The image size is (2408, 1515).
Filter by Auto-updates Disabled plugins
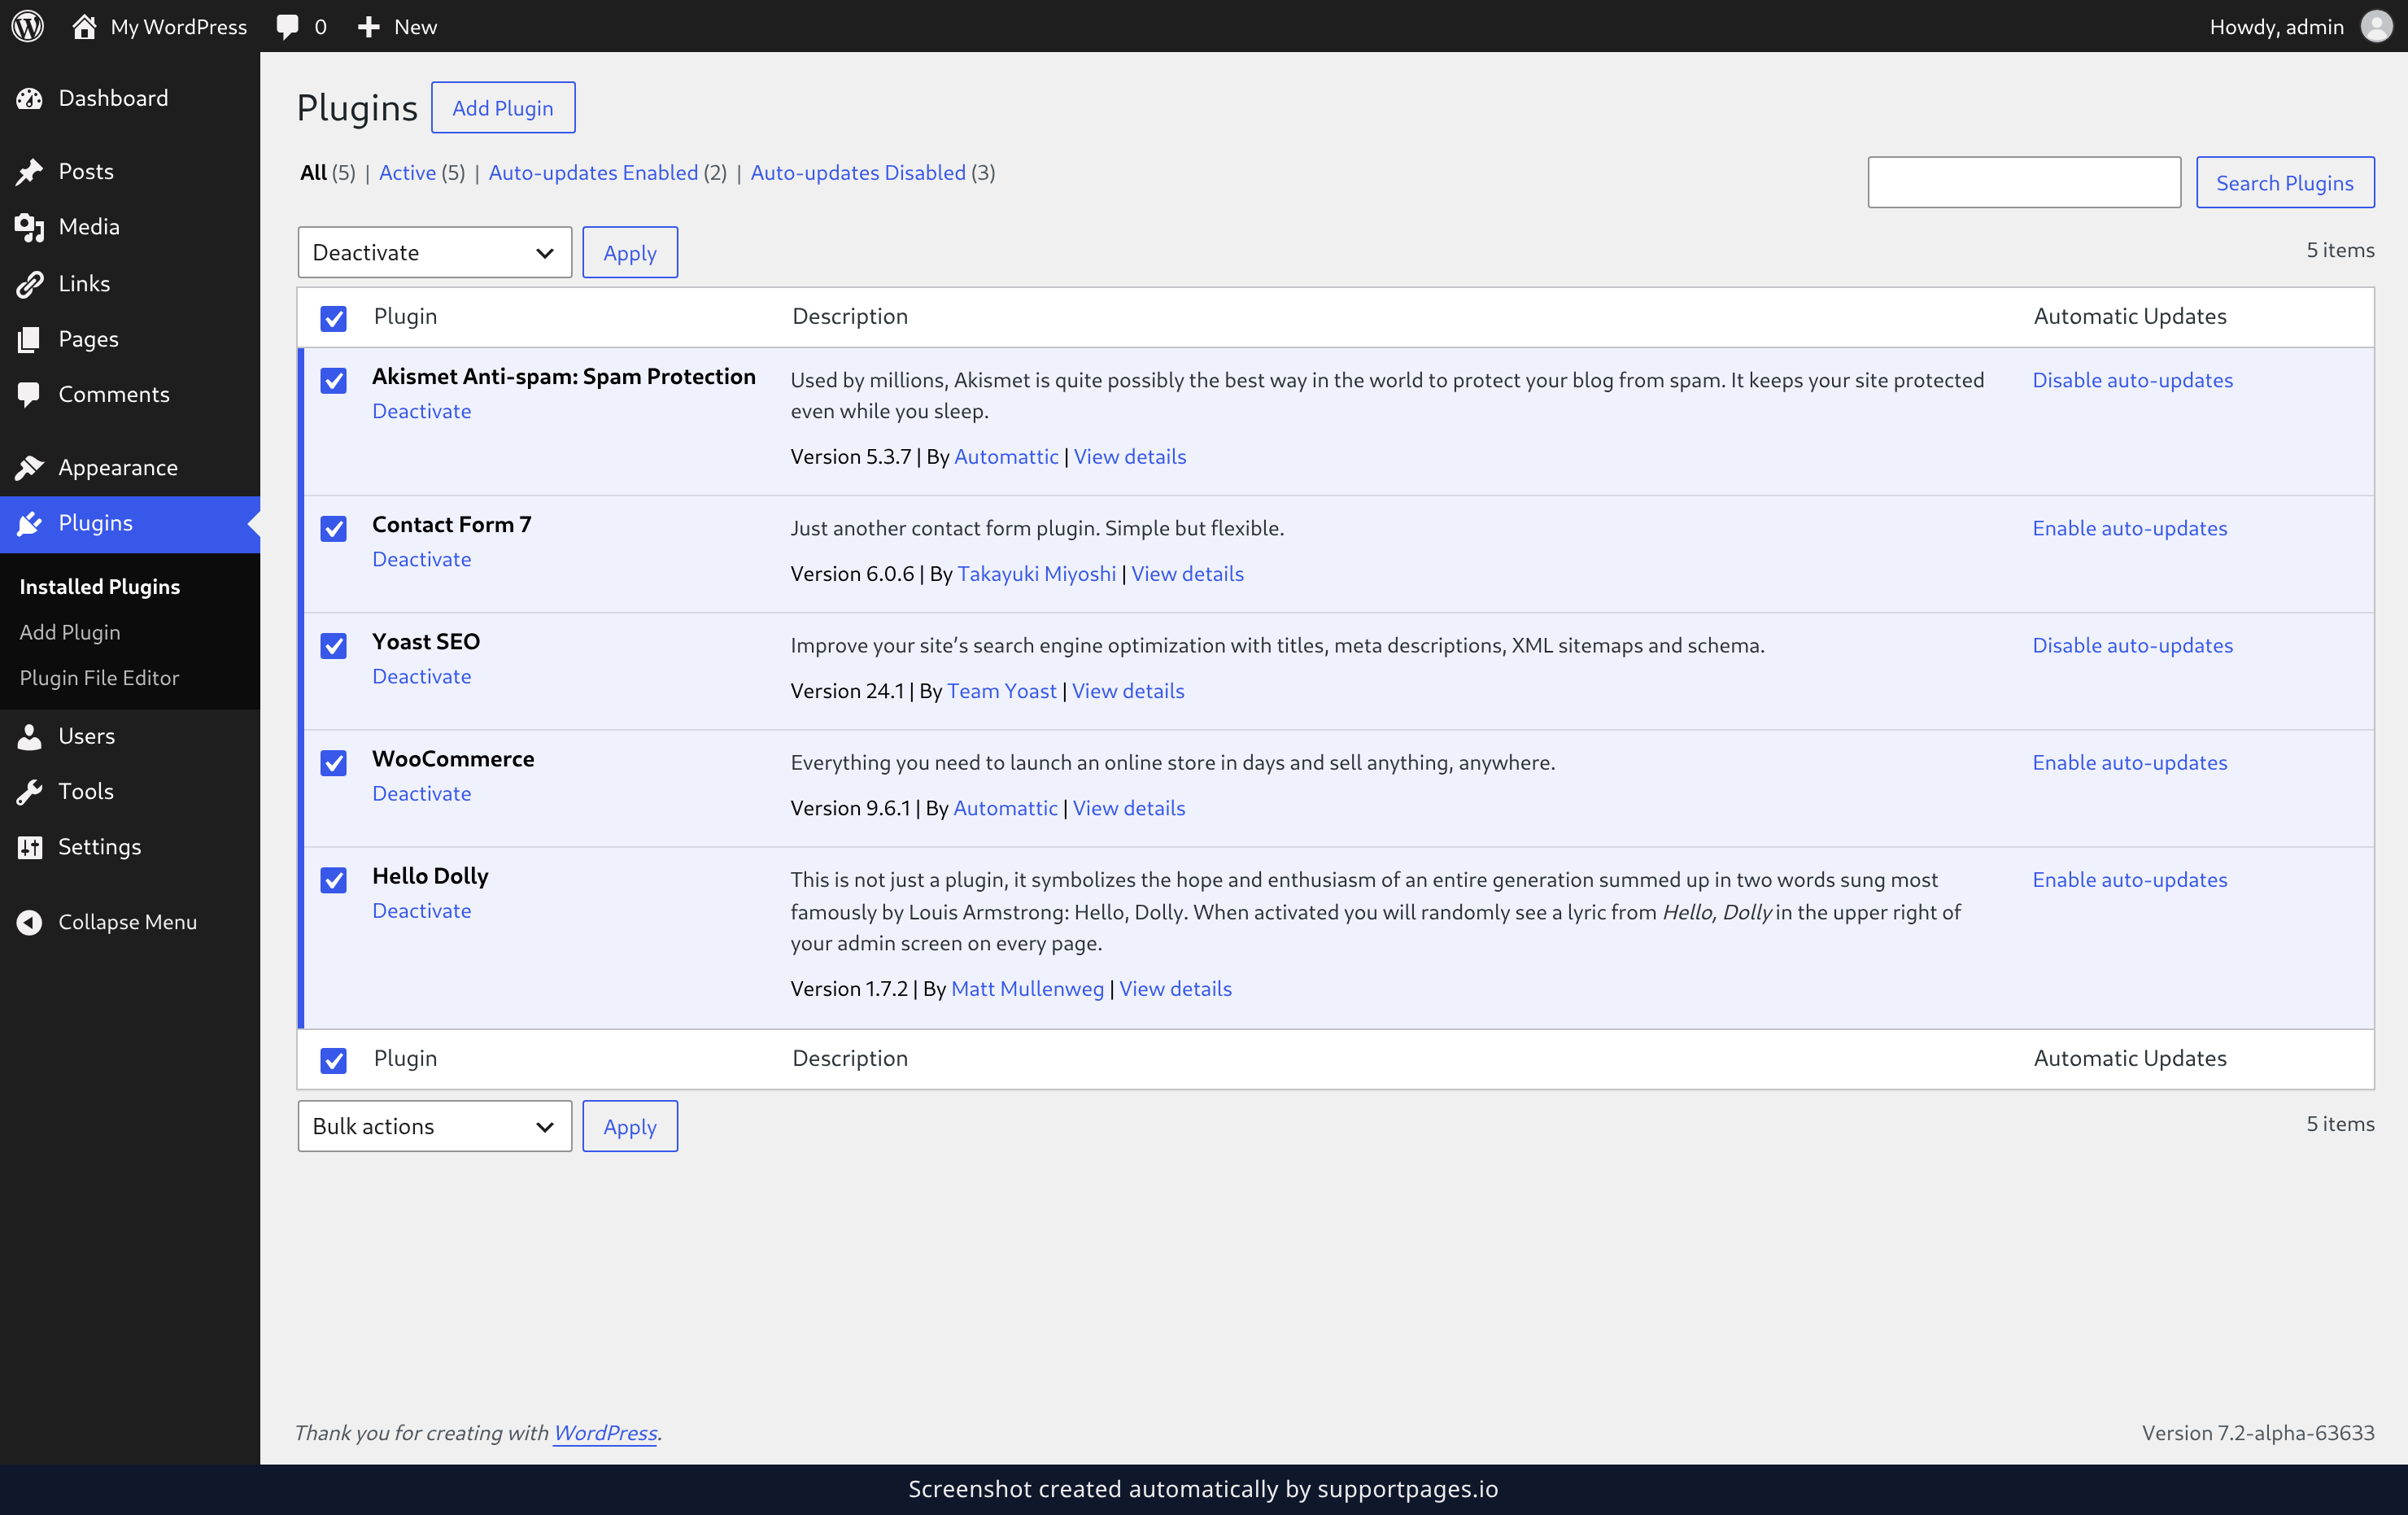[x=858, y=172]
